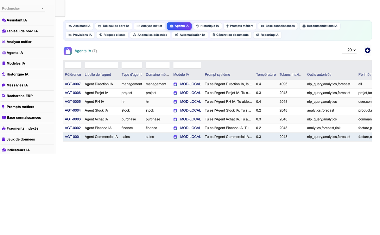Screen dimensions: 380x235
Task: Open Tableau de bord IA sidebar entry
Action: tap(20, 31)
